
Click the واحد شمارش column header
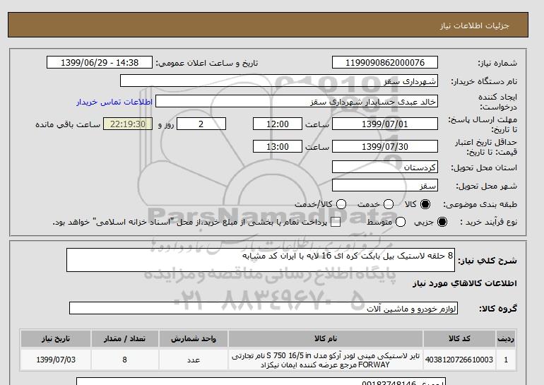[x=194, y=338]
